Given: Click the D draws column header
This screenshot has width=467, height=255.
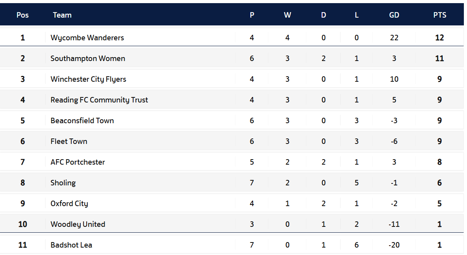Looking at the screenshot, I should click(x=324, y=15).
